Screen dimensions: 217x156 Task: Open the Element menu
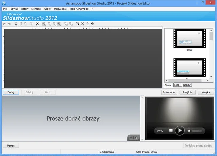(36, 9)
